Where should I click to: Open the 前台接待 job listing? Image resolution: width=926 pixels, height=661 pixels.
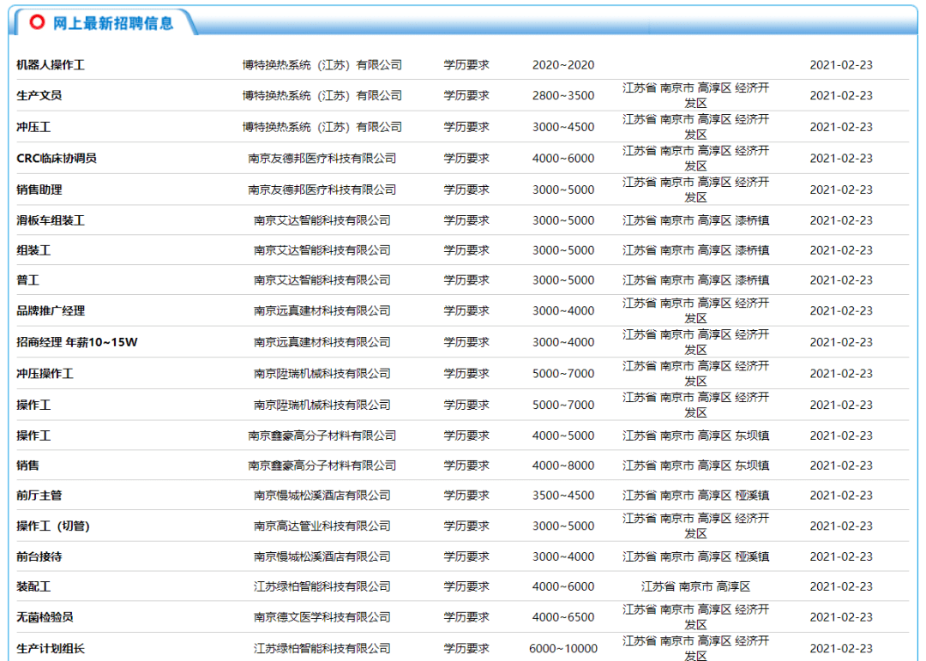click(39, 556)
